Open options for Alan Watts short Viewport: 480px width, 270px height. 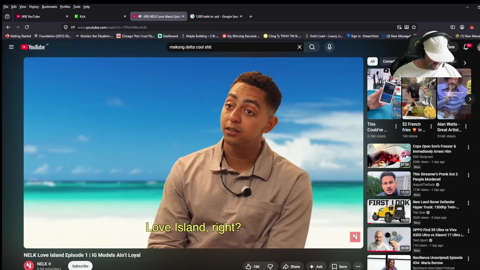tap(466, 127)
